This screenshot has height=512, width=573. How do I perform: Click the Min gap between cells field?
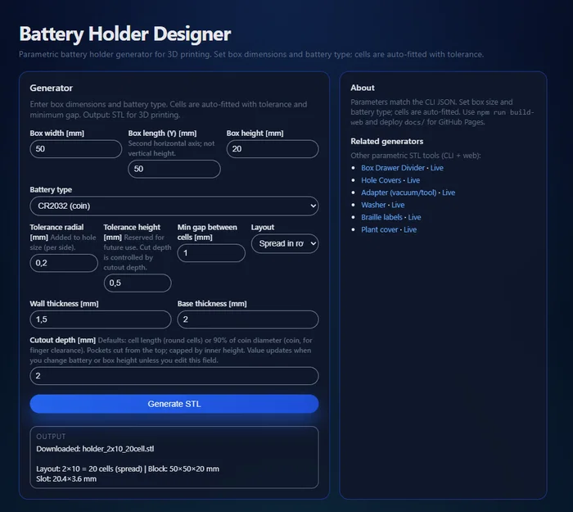(211, 253)
